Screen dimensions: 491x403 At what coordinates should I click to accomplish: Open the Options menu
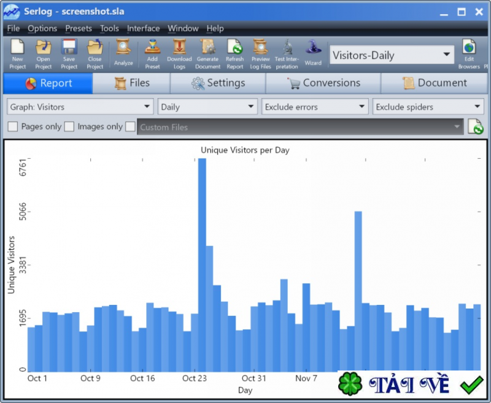point(42,28)
